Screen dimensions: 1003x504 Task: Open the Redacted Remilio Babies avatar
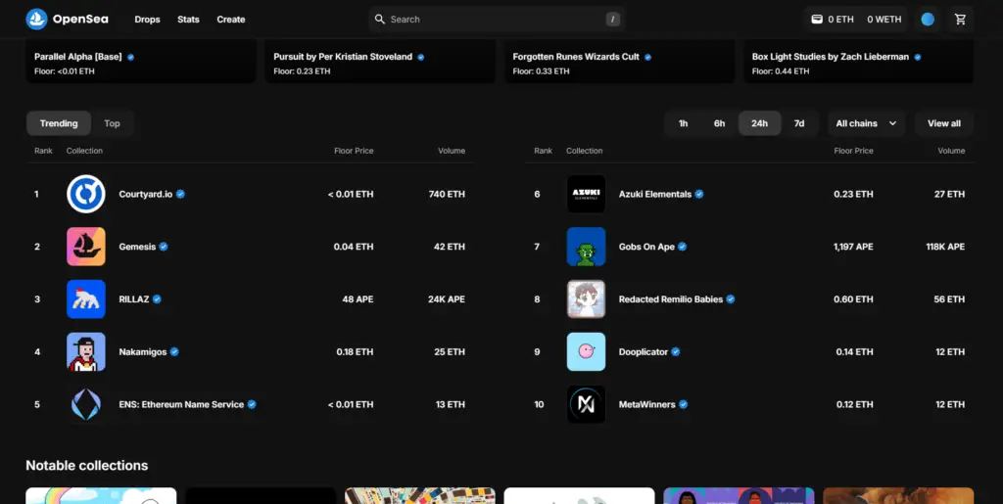(x=586, y=298)
